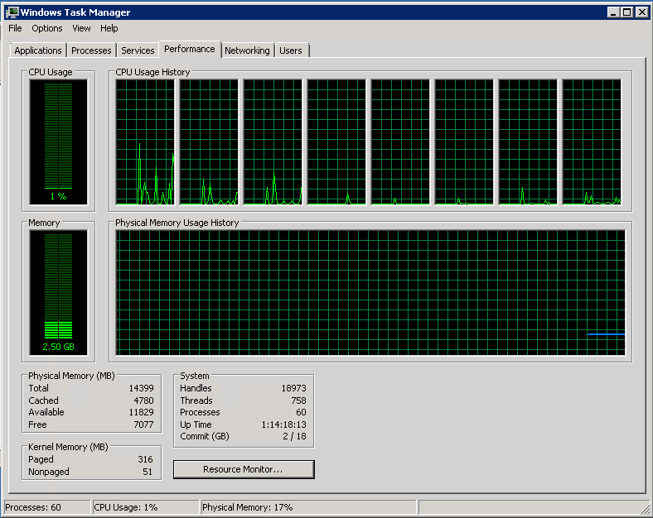Close the Task Manager window
Image resolution: width=653 pixels, height=518 pixels.
[x=641, y=12]
